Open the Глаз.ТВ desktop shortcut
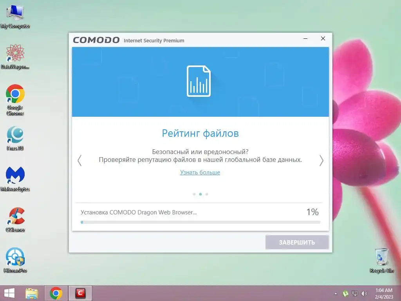This screenshot has height=301, width=401. pos(15,138)
